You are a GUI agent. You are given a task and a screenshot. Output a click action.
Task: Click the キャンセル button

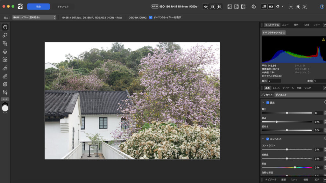coord(63,6)
